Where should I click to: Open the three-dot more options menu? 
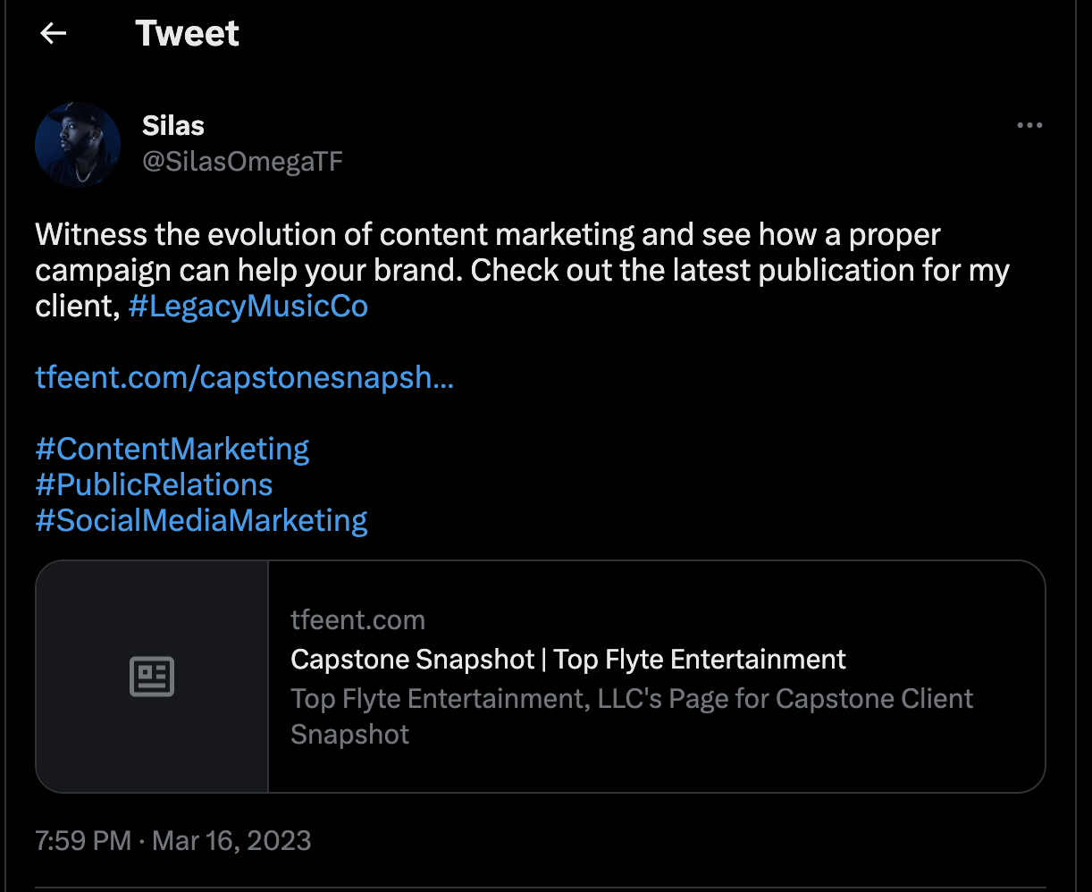tap(1029, 126)
